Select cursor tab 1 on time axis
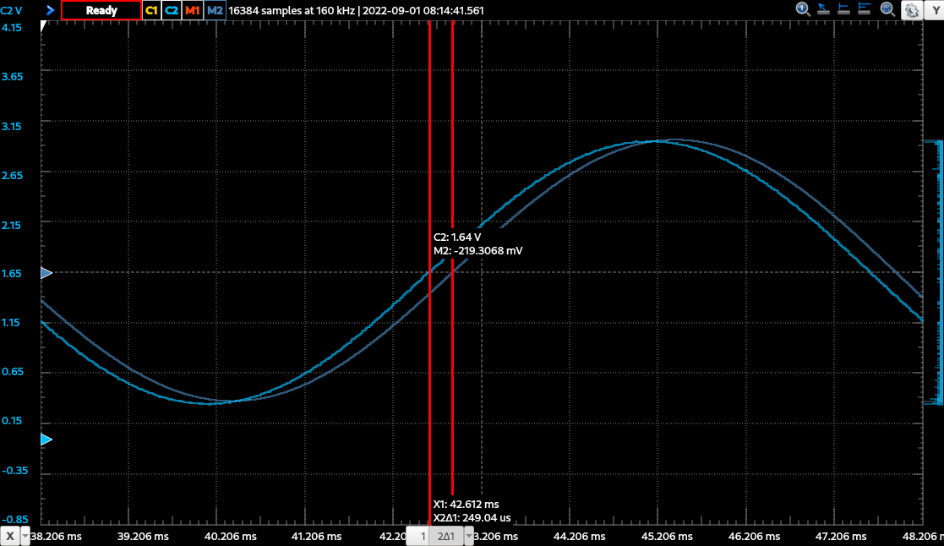This screenshot has height=546, width=944. [x=423, y=537]
